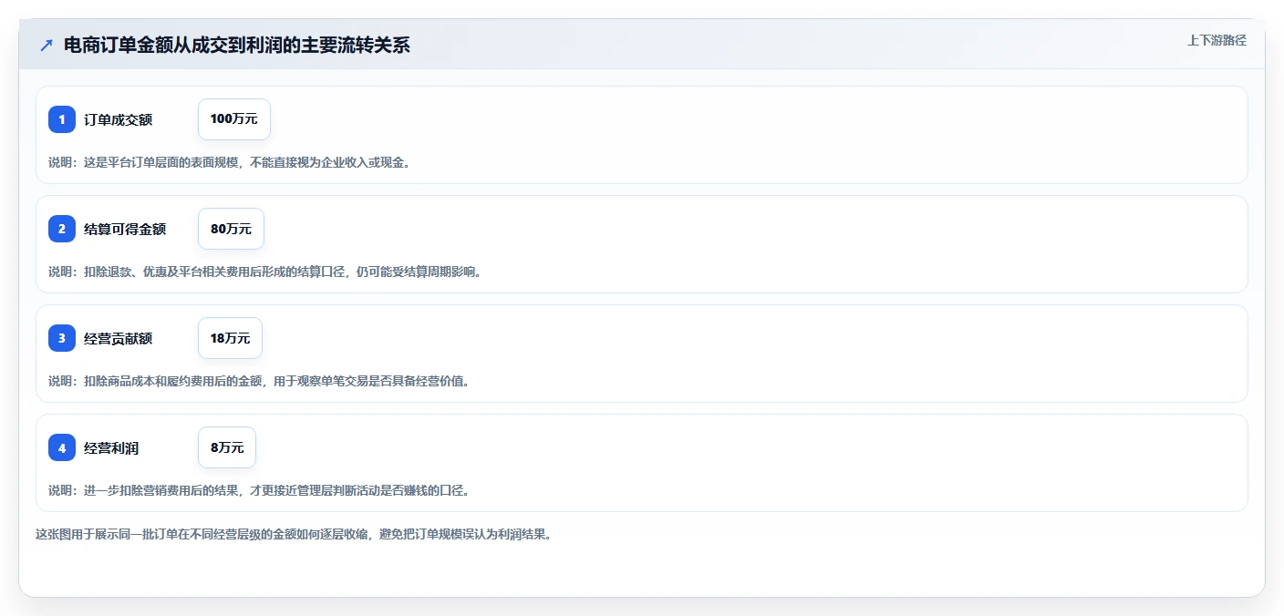1284x616 pixels.
Task: Click the title 电商订单金额从成交到利润的主要流转关系
Action: pos(237,45)
